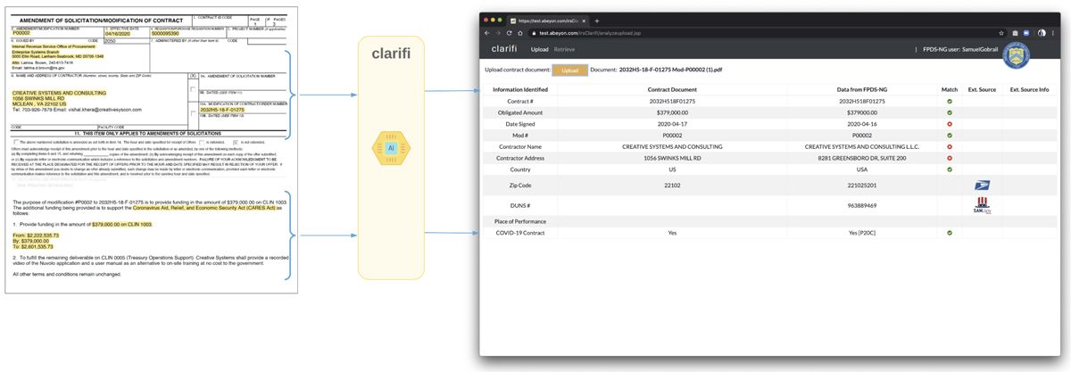Click the 'Information Identified' column header
The height and width of the screenshot is (372, 1071).
point(520,90)
